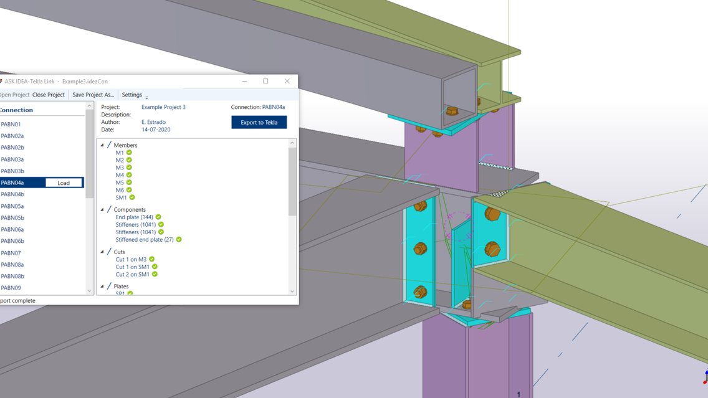Image resolution: width=708 pixels, height=398 pixels.
Task: Click the check icon beside Stiffened end plate (27)
Action: click(179, 240)
